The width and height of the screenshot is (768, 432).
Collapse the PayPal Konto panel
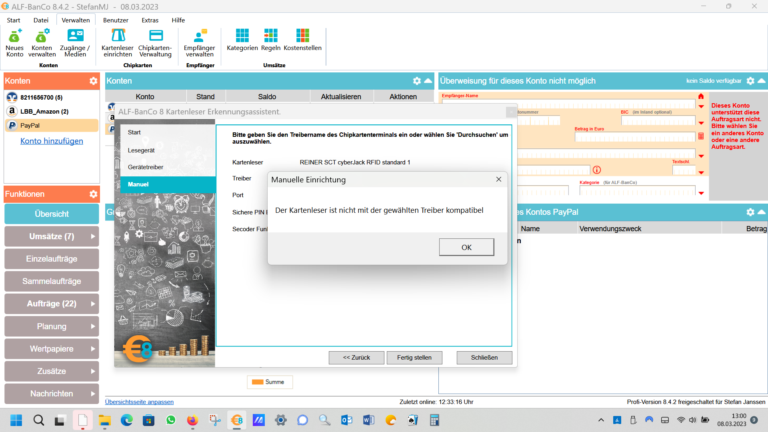tap(762, 212)
